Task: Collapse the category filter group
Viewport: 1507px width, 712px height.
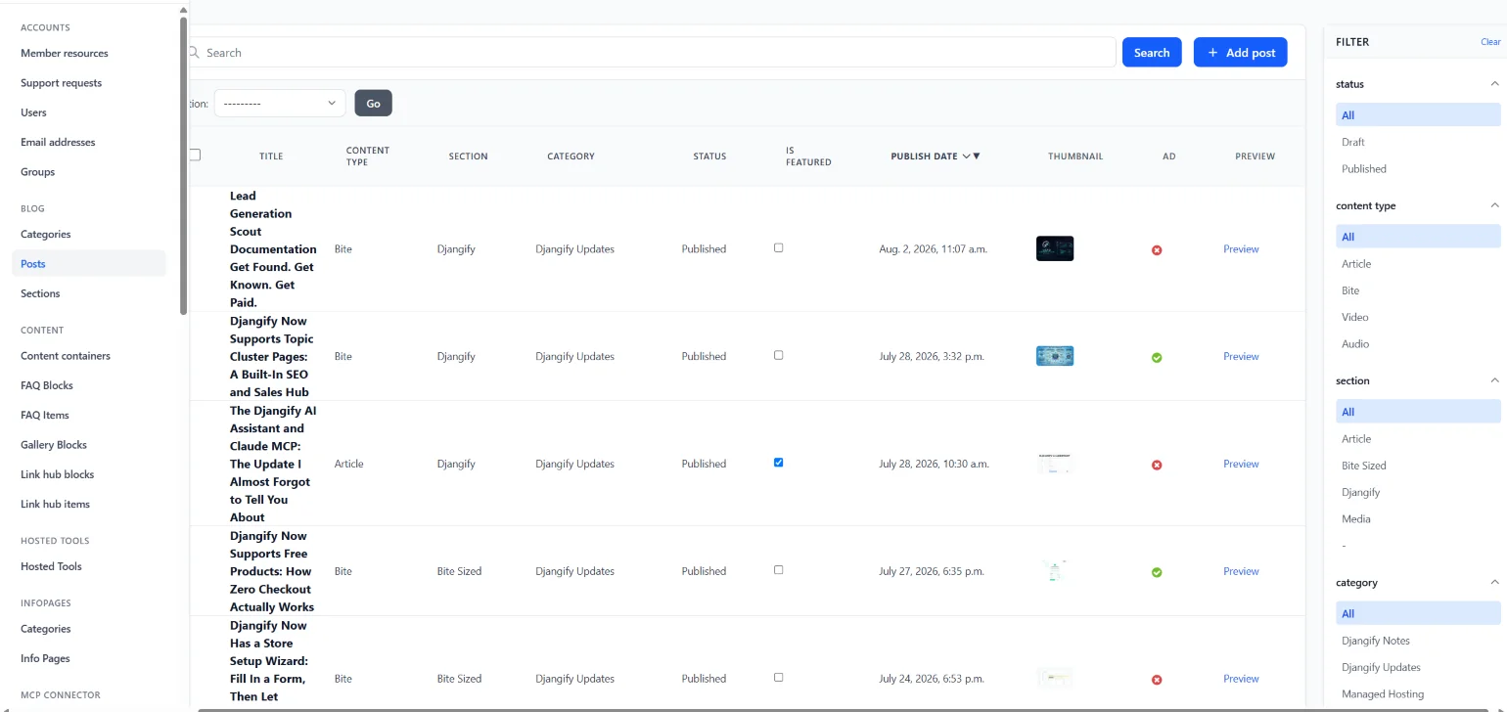Action: 1494,582
